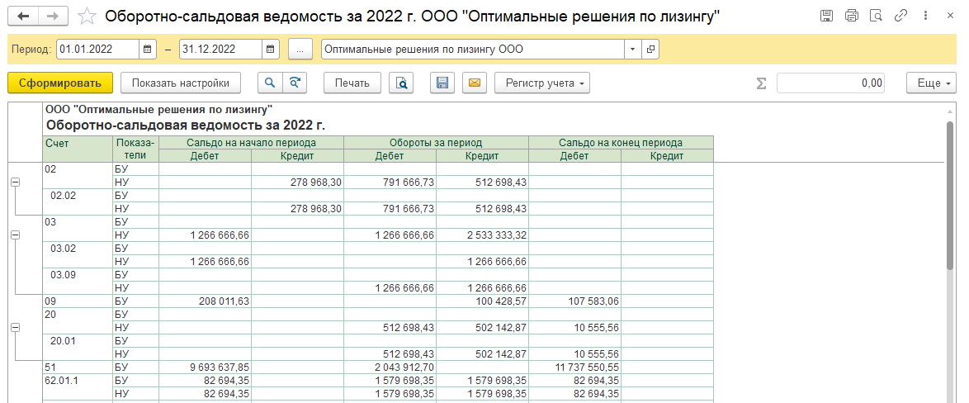969x403 pixels.
Task: Open calendar for period end date
Action: point(272,50)
